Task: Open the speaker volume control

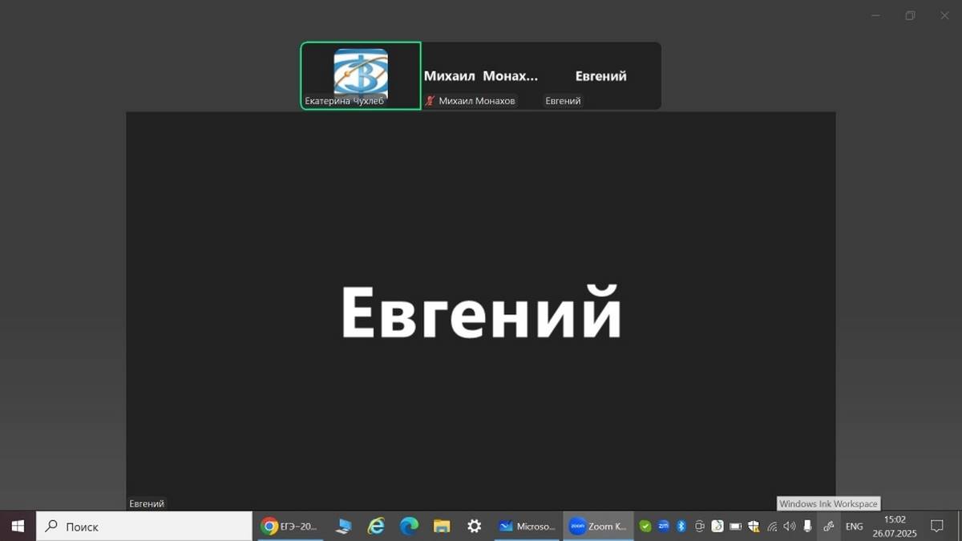Action: 790,527
